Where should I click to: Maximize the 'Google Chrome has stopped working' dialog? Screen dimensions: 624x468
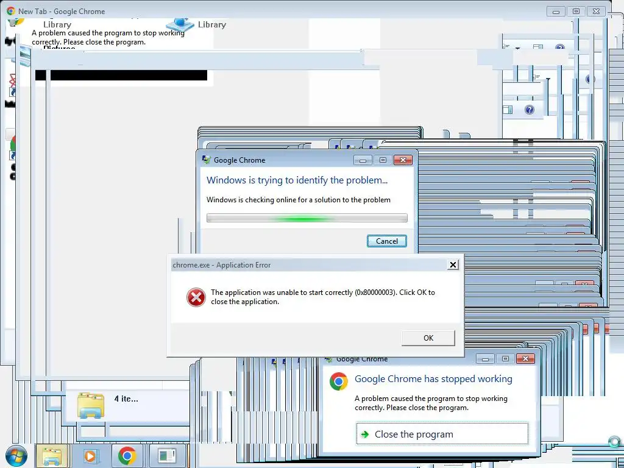coord(505,358)
